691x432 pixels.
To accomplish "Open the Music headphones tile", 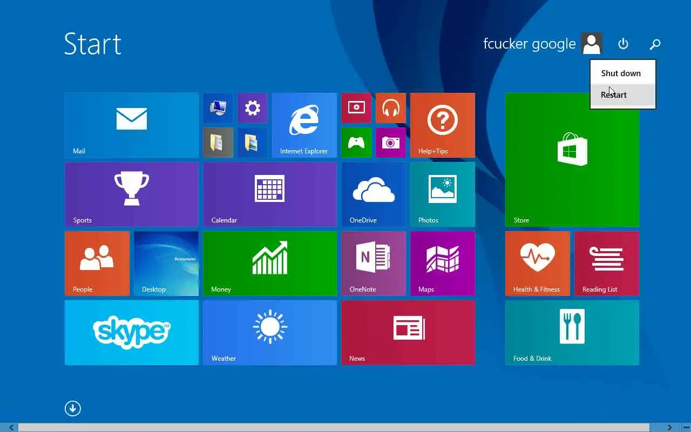I will [x=391, y=108].
